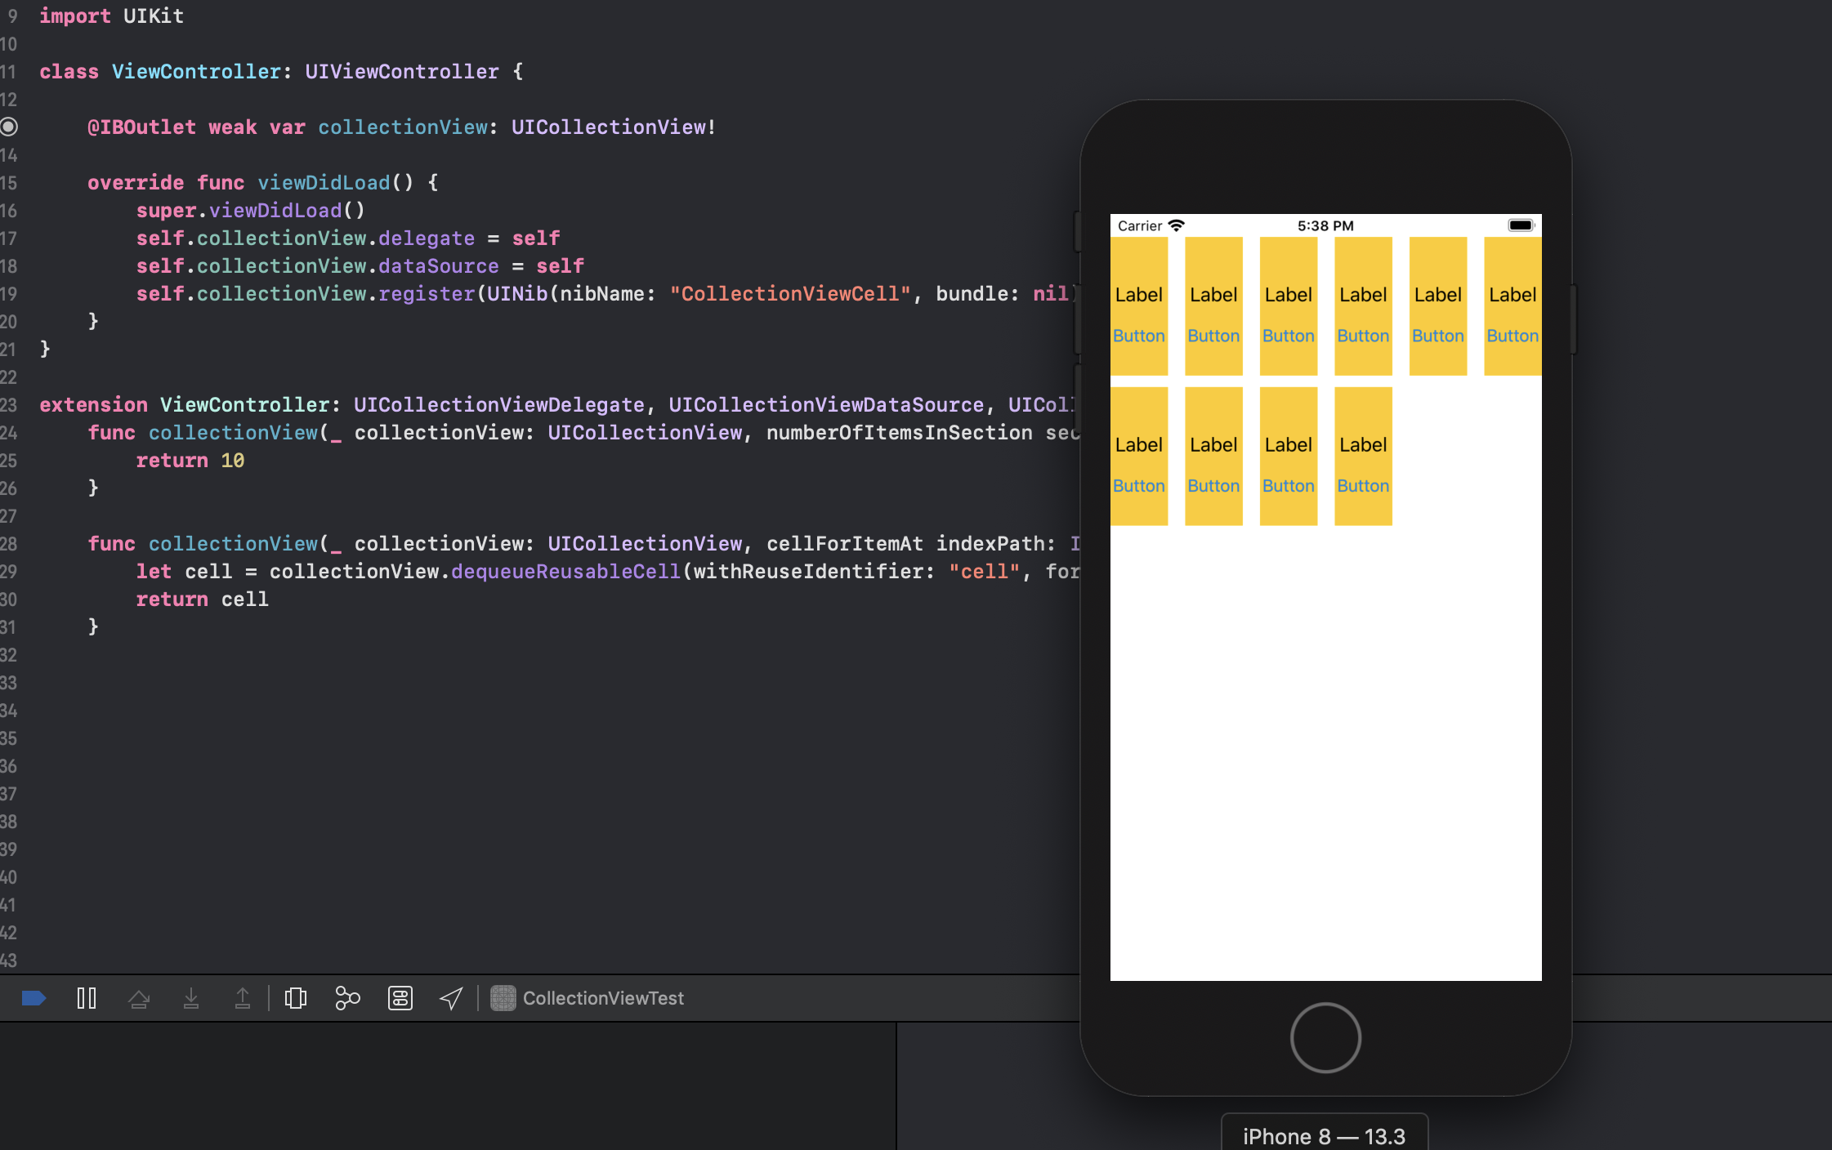The height and width of the screenshot is (1150, 1832).
Task: Click the Step Into debug icon
Action: [191, 998]
